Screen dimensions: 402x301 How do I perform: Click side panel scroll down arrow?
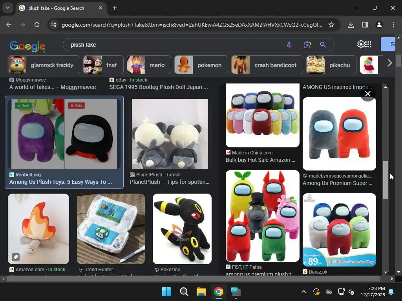tap(386, 272)
